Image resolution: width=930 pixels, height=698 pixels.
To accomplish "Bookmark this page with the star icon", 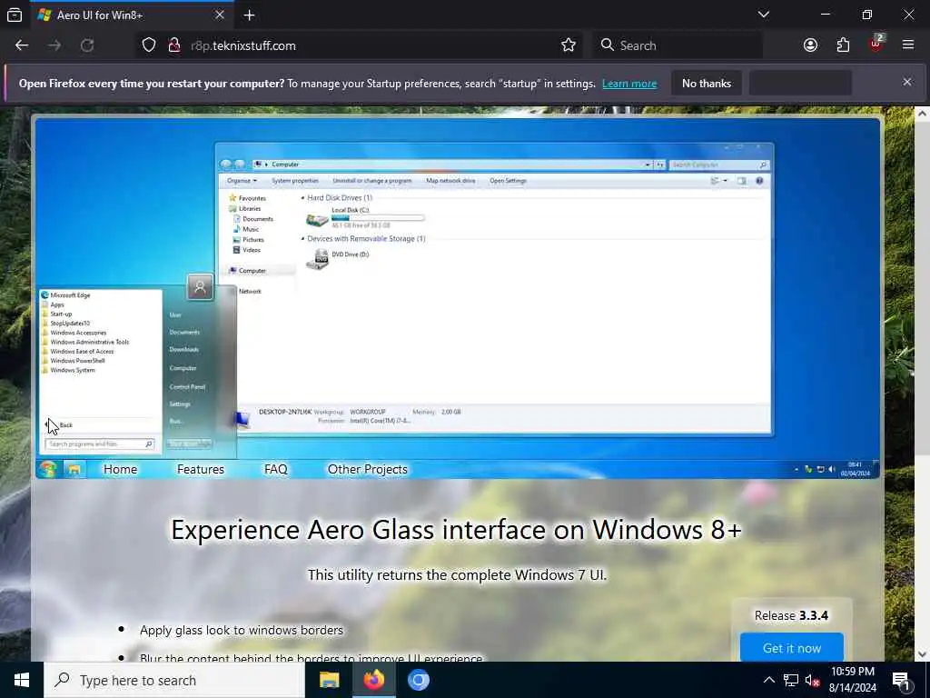I will pyautogui.click(x=569, y=45).
